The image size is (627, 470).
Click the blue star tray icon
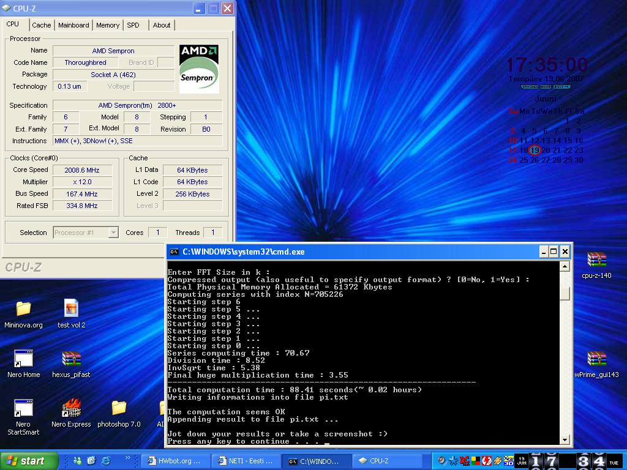(454, 461)
